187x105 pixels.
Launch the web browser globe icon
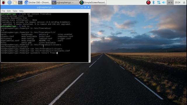click(x=9, y=2)
